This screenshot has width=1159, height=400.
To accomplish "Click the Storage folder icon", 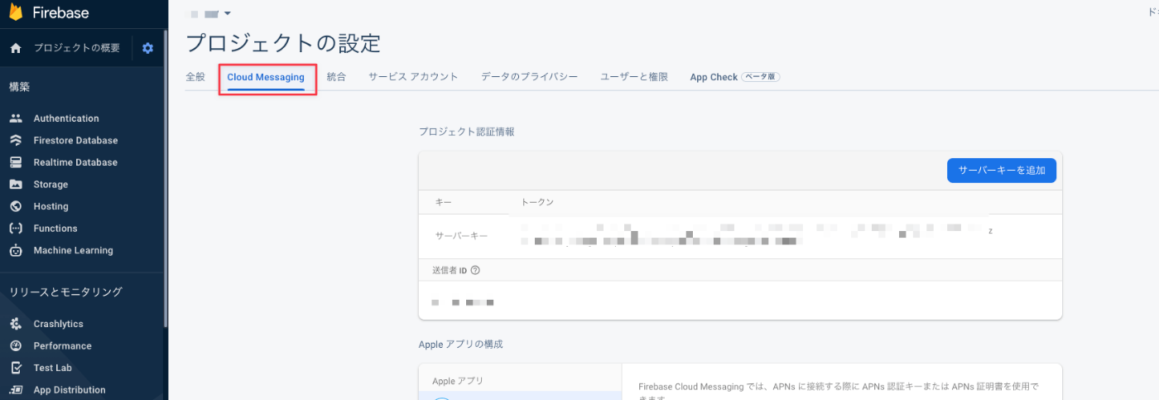I will coord(16,185).
